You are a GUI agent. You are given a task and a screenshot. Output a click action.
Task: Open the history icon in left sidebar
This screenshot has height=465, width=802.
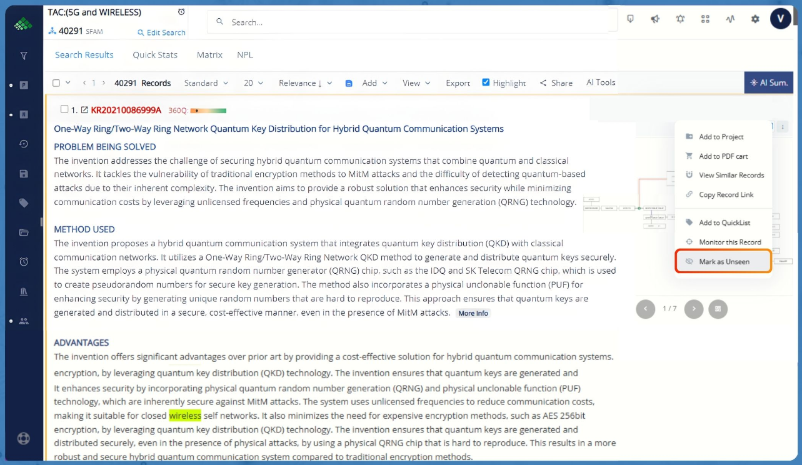pos(24,144)
